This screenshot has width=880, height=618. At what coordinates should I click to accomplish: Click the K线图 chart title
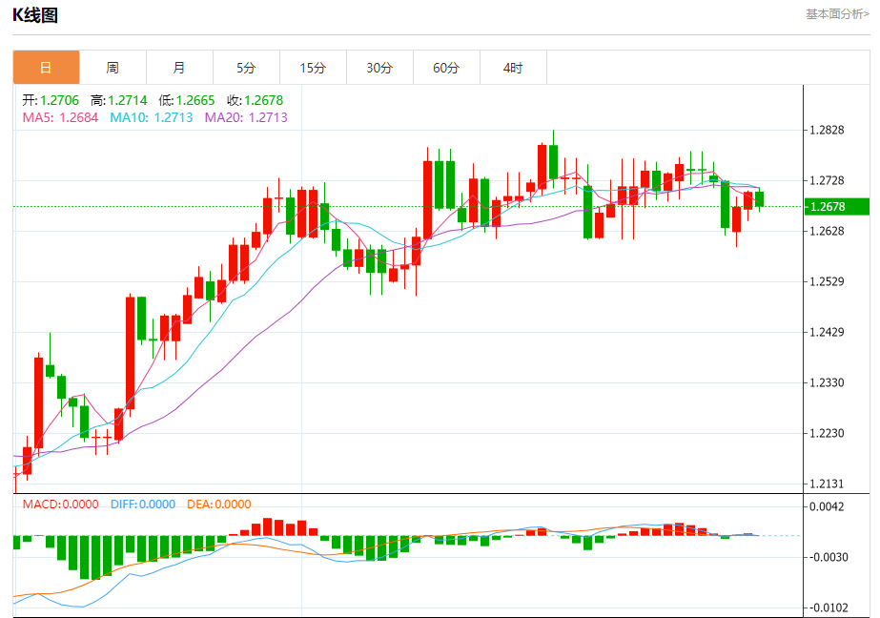[x=35, y=15]
